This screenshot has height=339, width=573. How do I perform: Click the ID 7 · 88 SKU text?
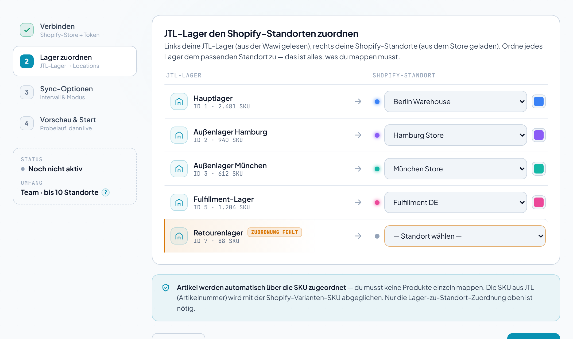(x=216, y=241)
